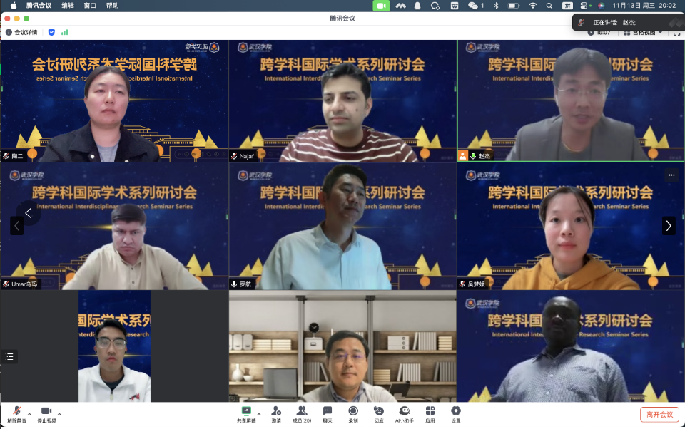Expand audio options arrow beside microphone
Viewport: 685px width, 429px height.
[x=29, y=413]
